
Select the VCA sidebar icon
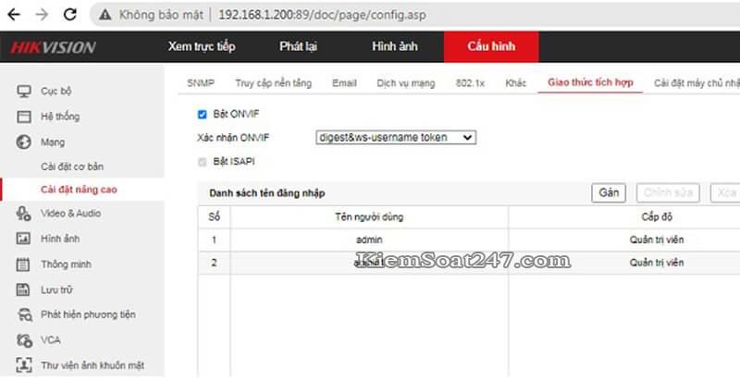(x=24, y=340)
